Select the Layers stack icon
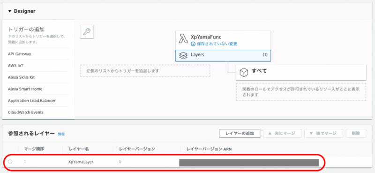The image size is (375, 173). 183,55
